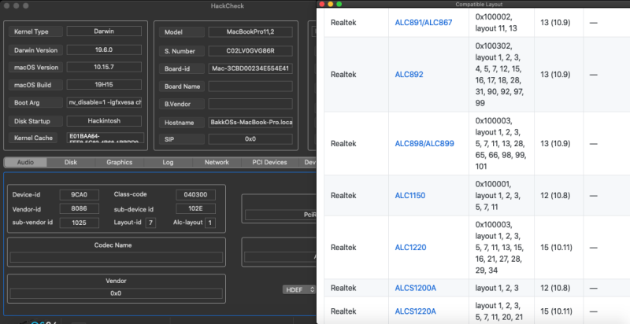Click the empty Board Name field

tap(250, 87)
